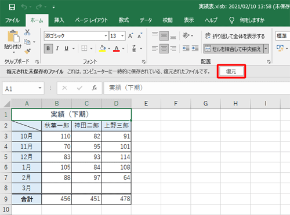The height and width of the screenshot is (215, 290).
Task: Open the Name Box dropdown arrow
Action: pos(40,88)
